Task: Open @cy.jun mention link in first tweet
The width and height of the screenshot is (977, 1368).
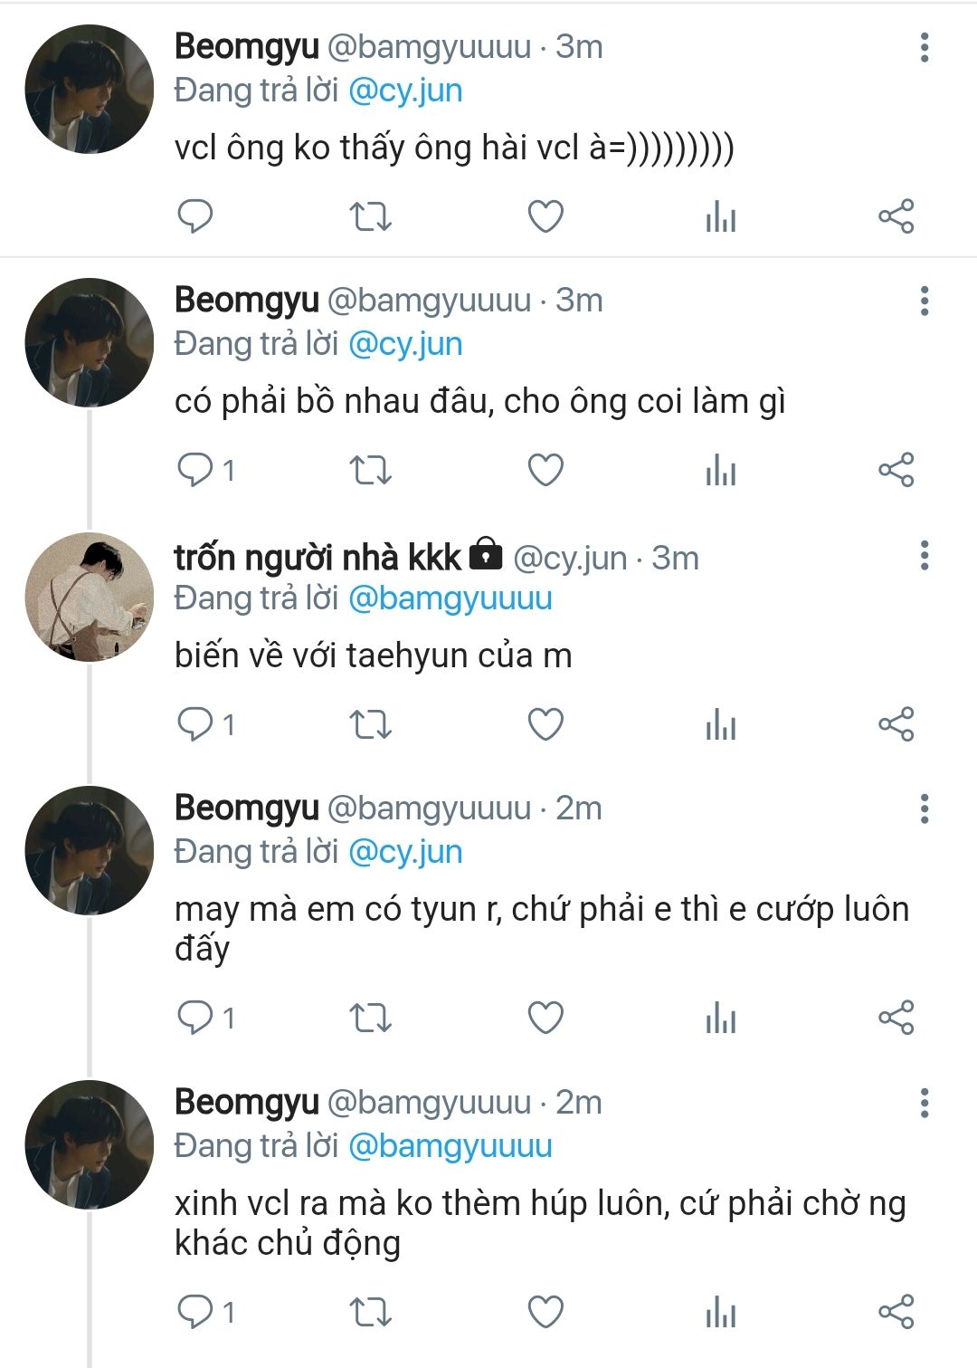Action: (405, 91)
